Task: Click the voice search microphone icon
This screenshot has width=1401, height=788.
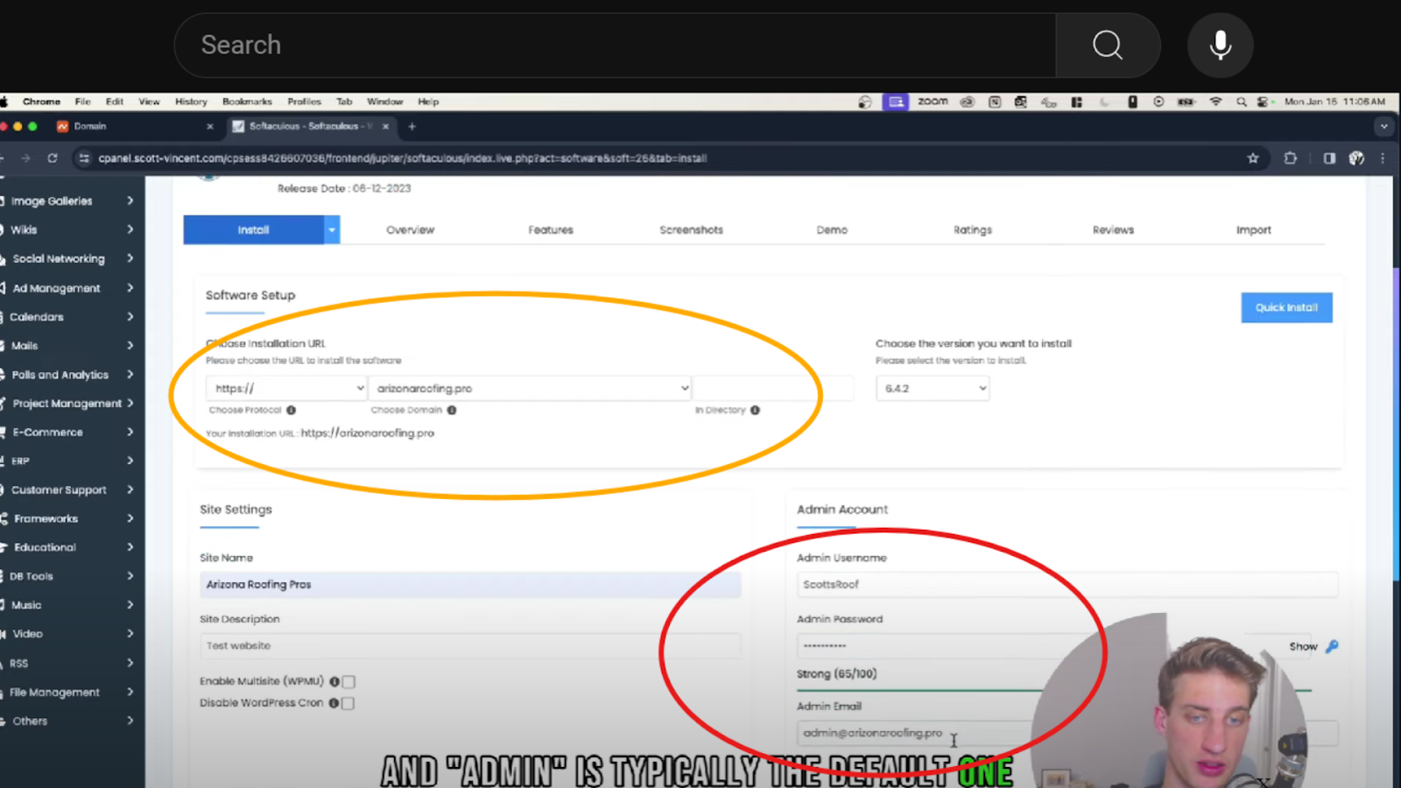Action: (x=1221, y=45)
